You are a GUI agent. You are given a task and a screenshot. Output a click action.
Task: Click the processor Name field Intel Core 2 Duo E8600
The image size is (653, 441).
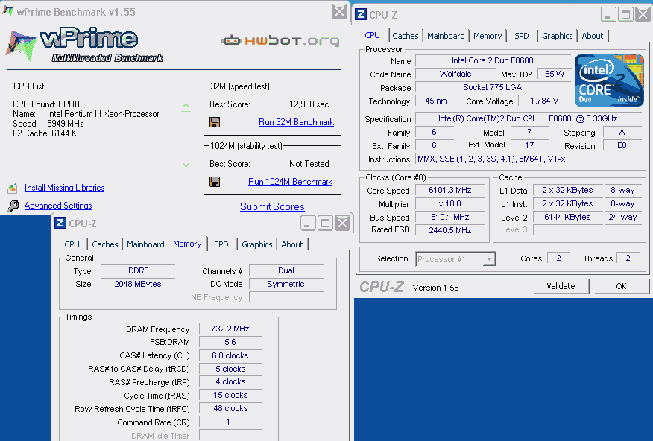[493, 61]
